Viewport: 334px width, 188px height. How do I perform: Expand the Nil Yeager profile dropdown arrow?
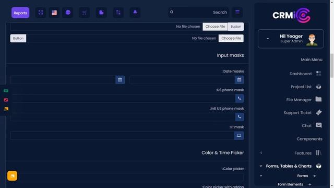click(268, 39)
